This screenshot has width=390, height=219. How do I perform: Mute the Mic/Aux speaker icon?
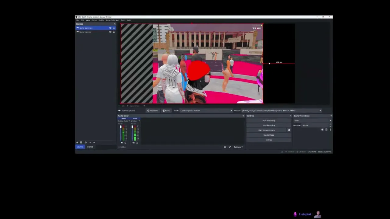133,143
